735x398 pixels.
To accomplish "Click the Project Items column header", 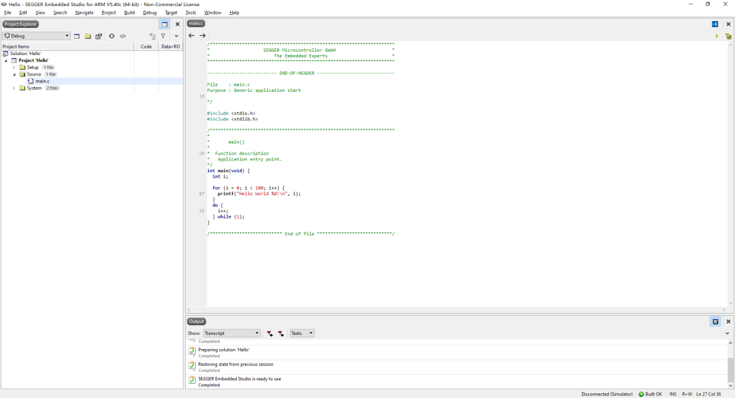I will click(67, 46).
